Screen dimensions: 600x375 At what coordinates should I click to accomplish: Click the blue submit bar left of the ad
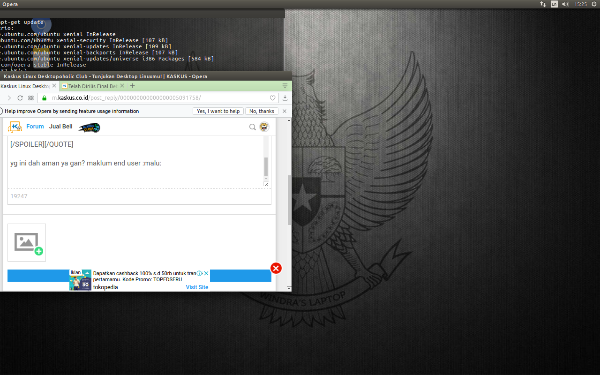click(x=38, y=276)
